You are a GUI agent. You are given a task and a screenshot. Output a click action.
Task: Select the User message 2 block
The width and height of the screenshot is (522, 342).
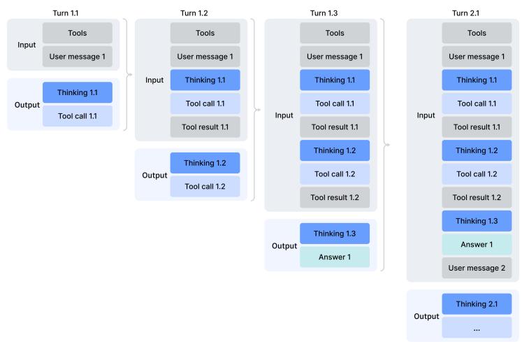point(477,268)
